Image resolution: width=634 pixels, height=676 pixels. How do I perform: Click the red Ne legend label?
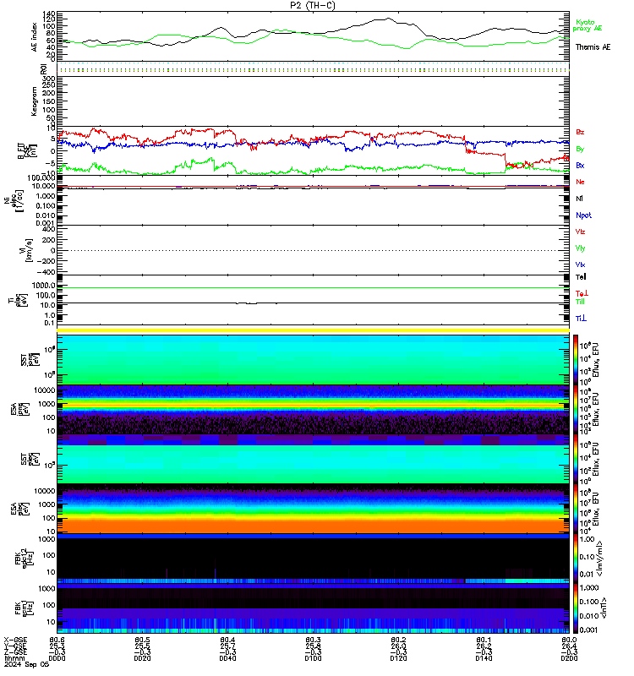[x=580, y=182]
